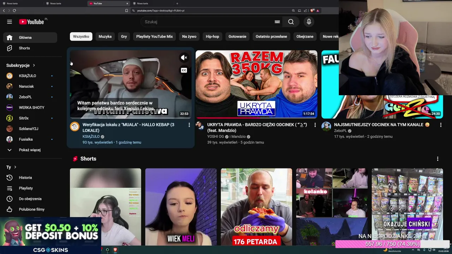
Task: Open options menu for UKRYTA PRAWDA video
Action: point(315,125)
